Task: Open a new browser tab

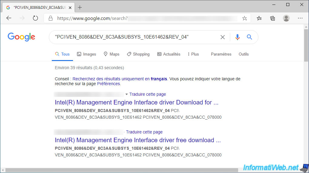Action: click(x=80, y=8)
